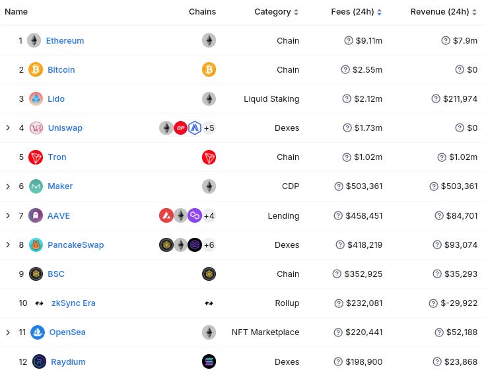Open the Raydium protocol link

pos(68,361)
